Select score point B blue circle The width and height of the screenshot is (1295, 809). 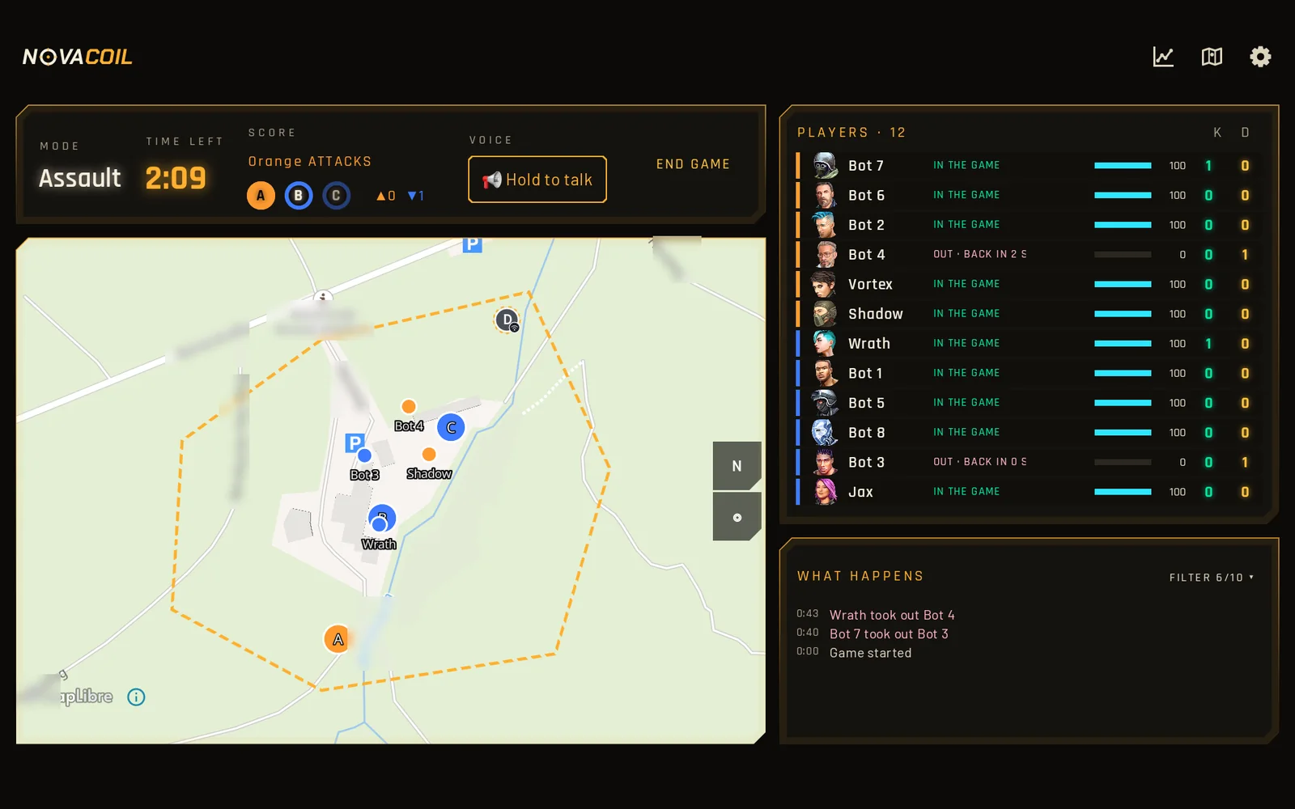point(299,195)
